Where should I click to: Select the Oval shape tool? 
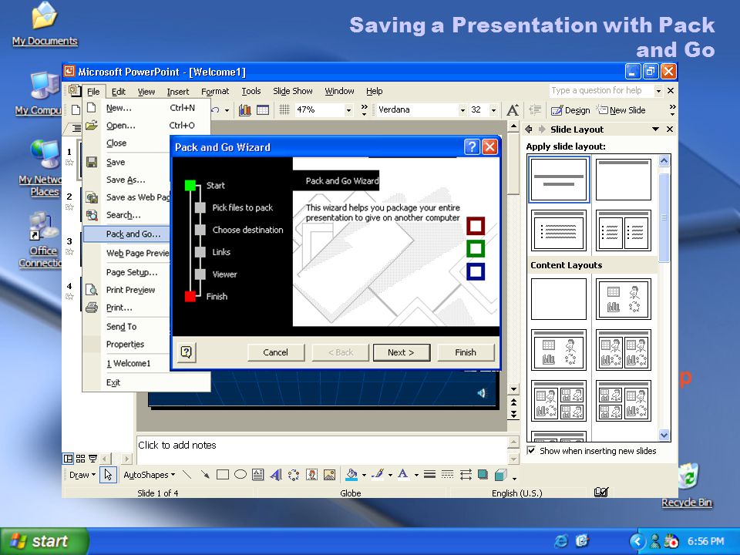240,474
